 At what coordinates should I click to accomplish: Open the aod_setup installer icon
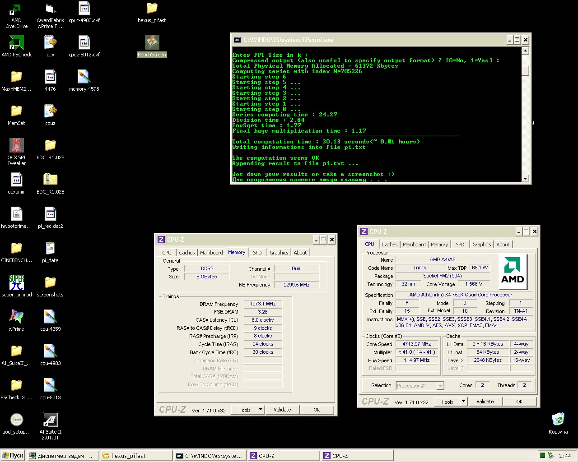tap(16, 420)
